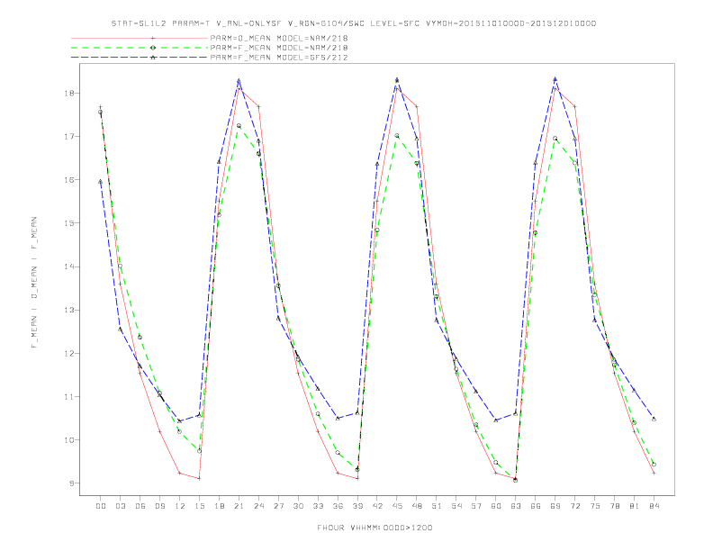This screenshot has height=551, width=713.
Task: Click y-axis tick value 16
Action: [x=71, y=180]
